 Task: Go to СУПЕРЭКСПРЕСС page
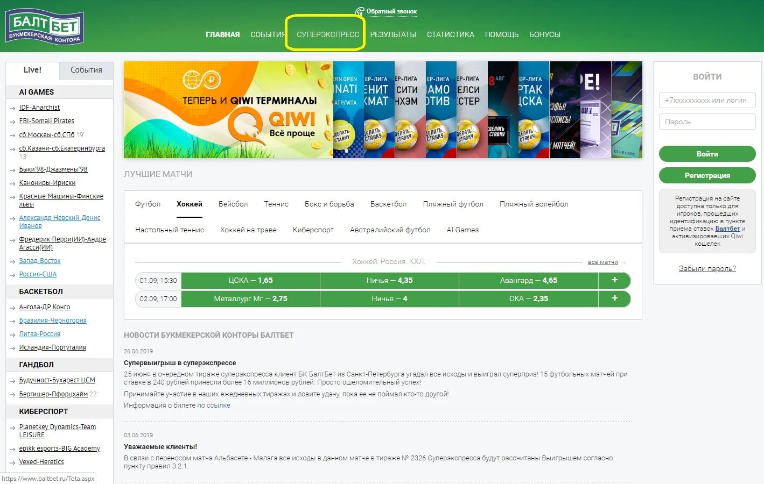328,34
